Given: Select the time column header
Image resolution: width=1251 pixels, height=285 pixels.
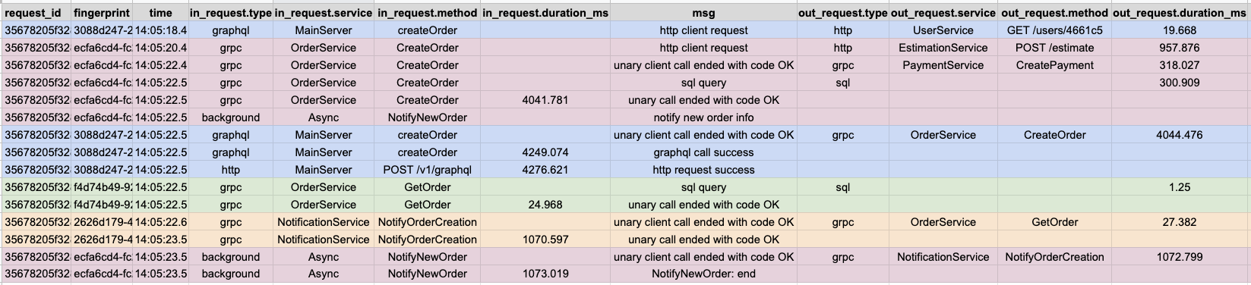Looking at the screenshot, I should click(160, 13).
